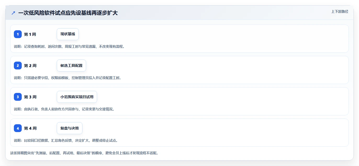Click the 第 2 周 label
Image resolution: width=359 pixels, height=166 pixels.
click(30, 66)
